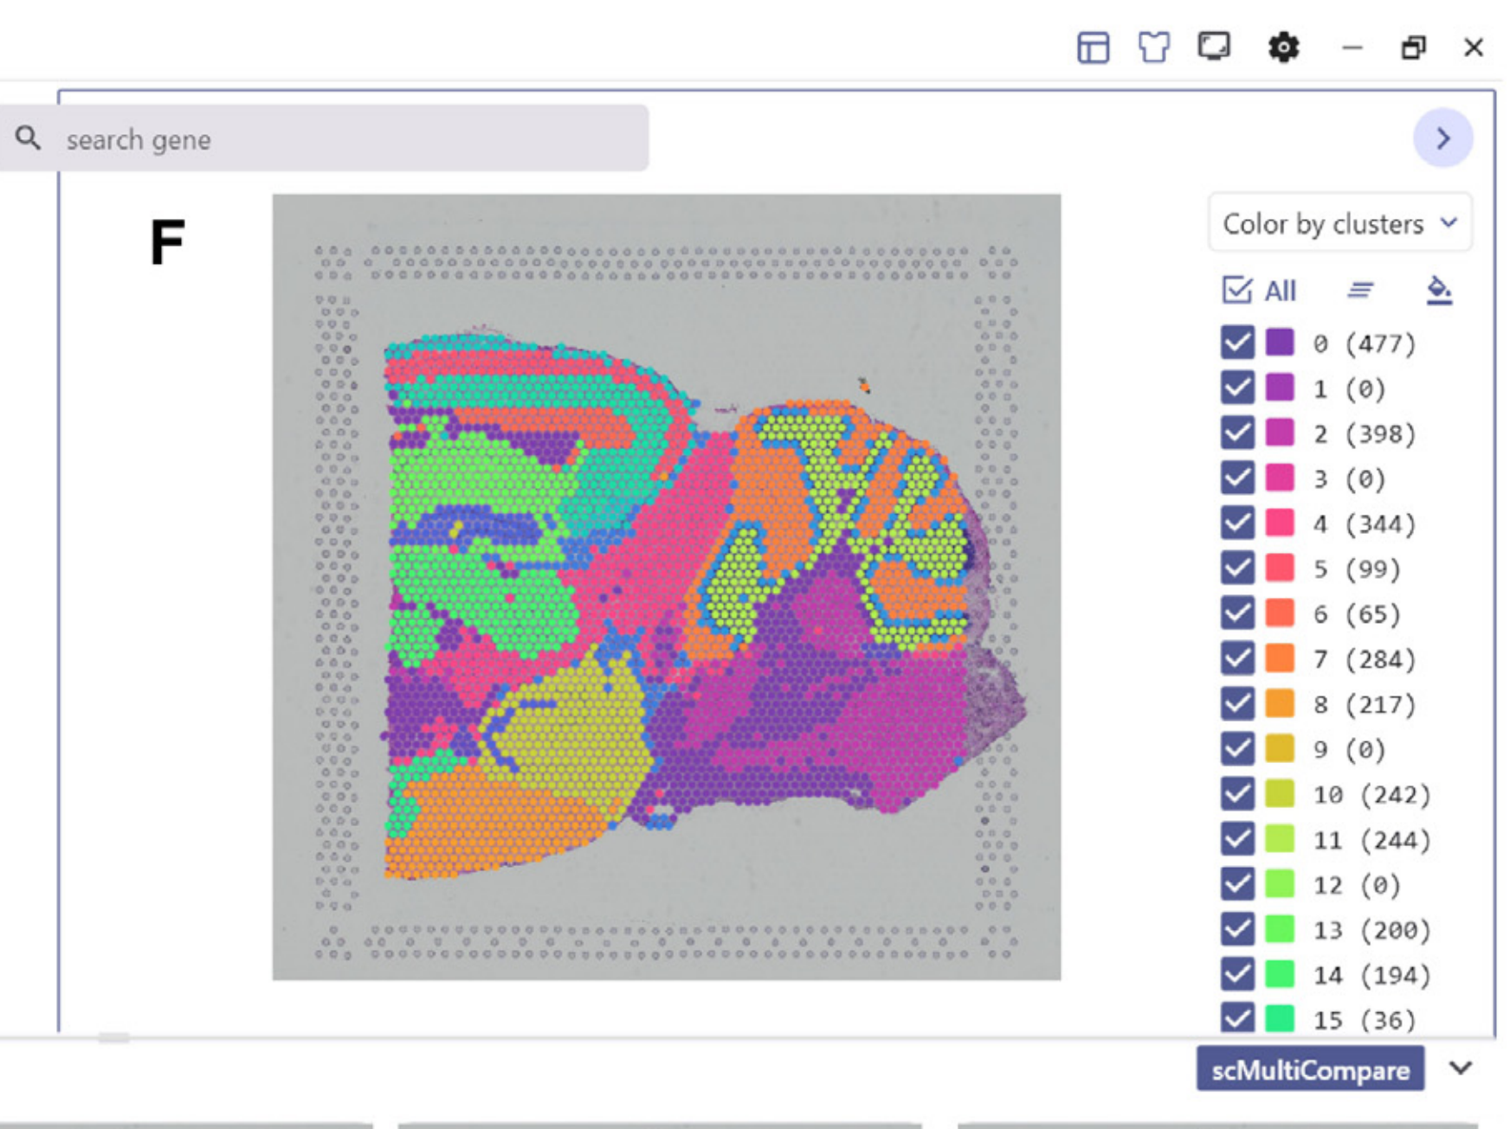Click the screen display icon

point(1214,46)
